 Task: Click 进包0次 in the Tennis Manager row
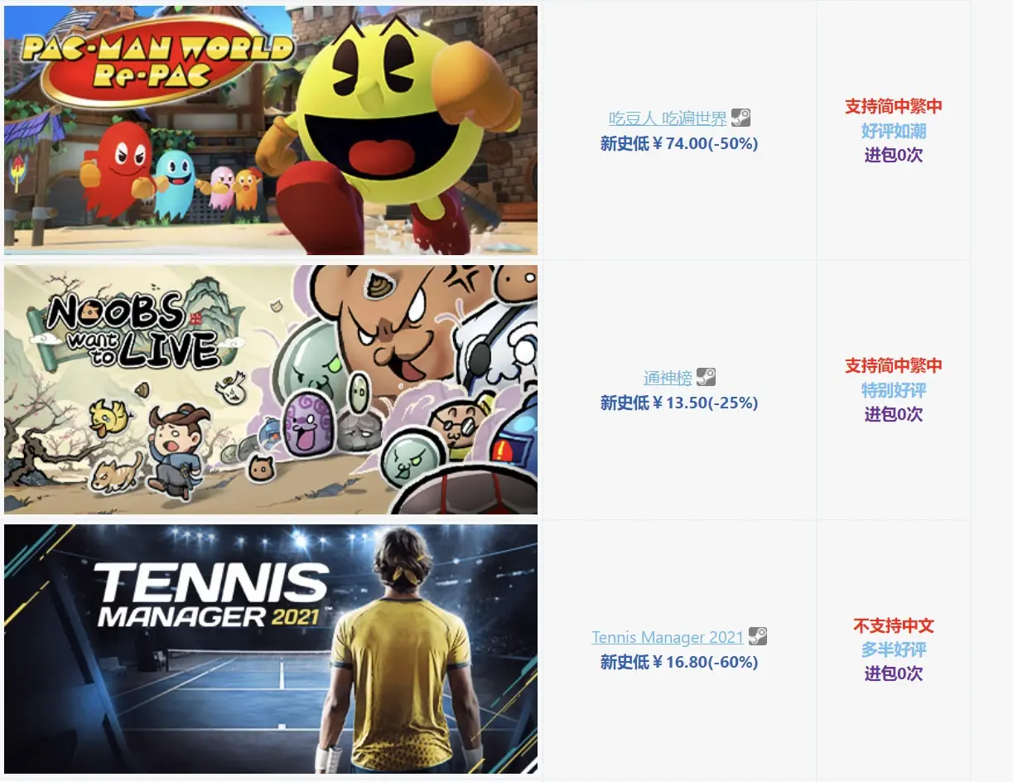pyautogui.click(x=894, y=673)
